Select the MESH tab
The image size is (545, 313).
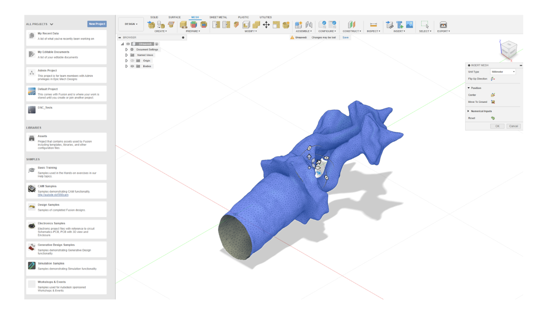(x=195, y=17)
